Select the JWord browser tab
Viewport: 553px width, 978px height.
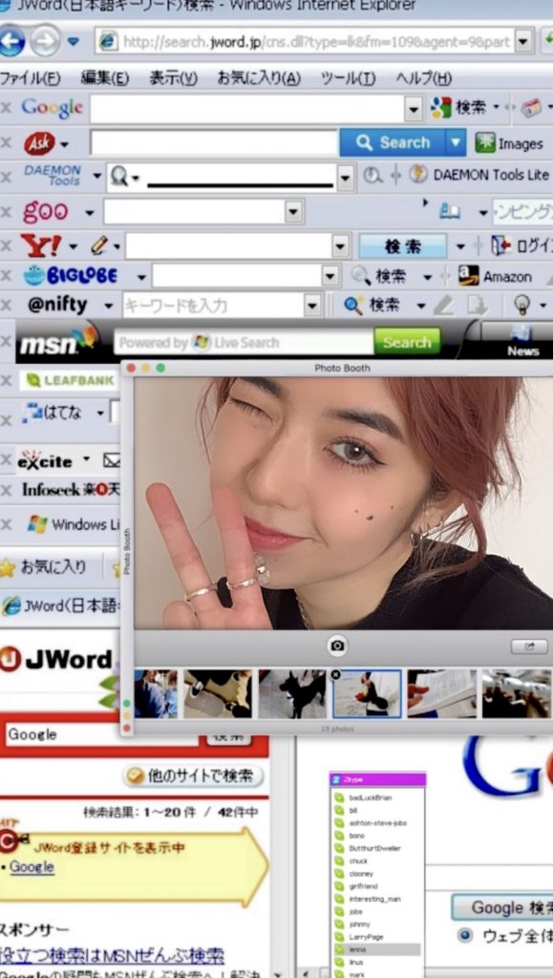(x=60, y=606)
